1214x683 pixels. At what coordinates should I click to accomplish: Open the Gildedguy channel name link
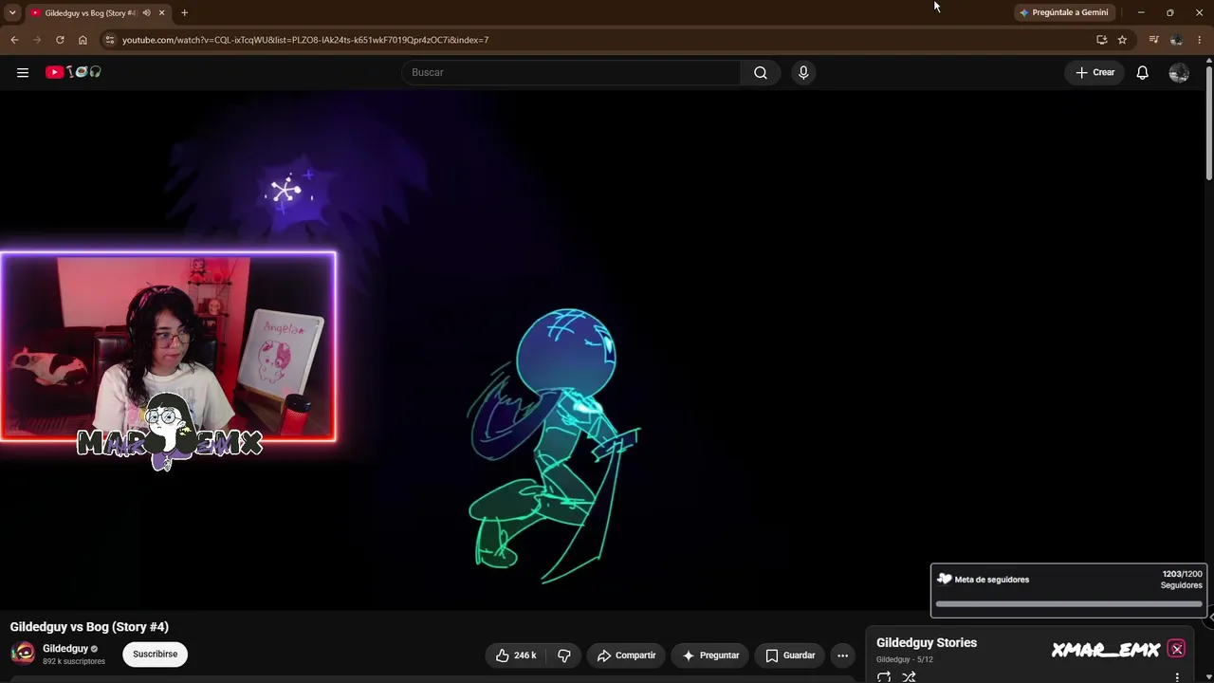[x=65, y=649]
